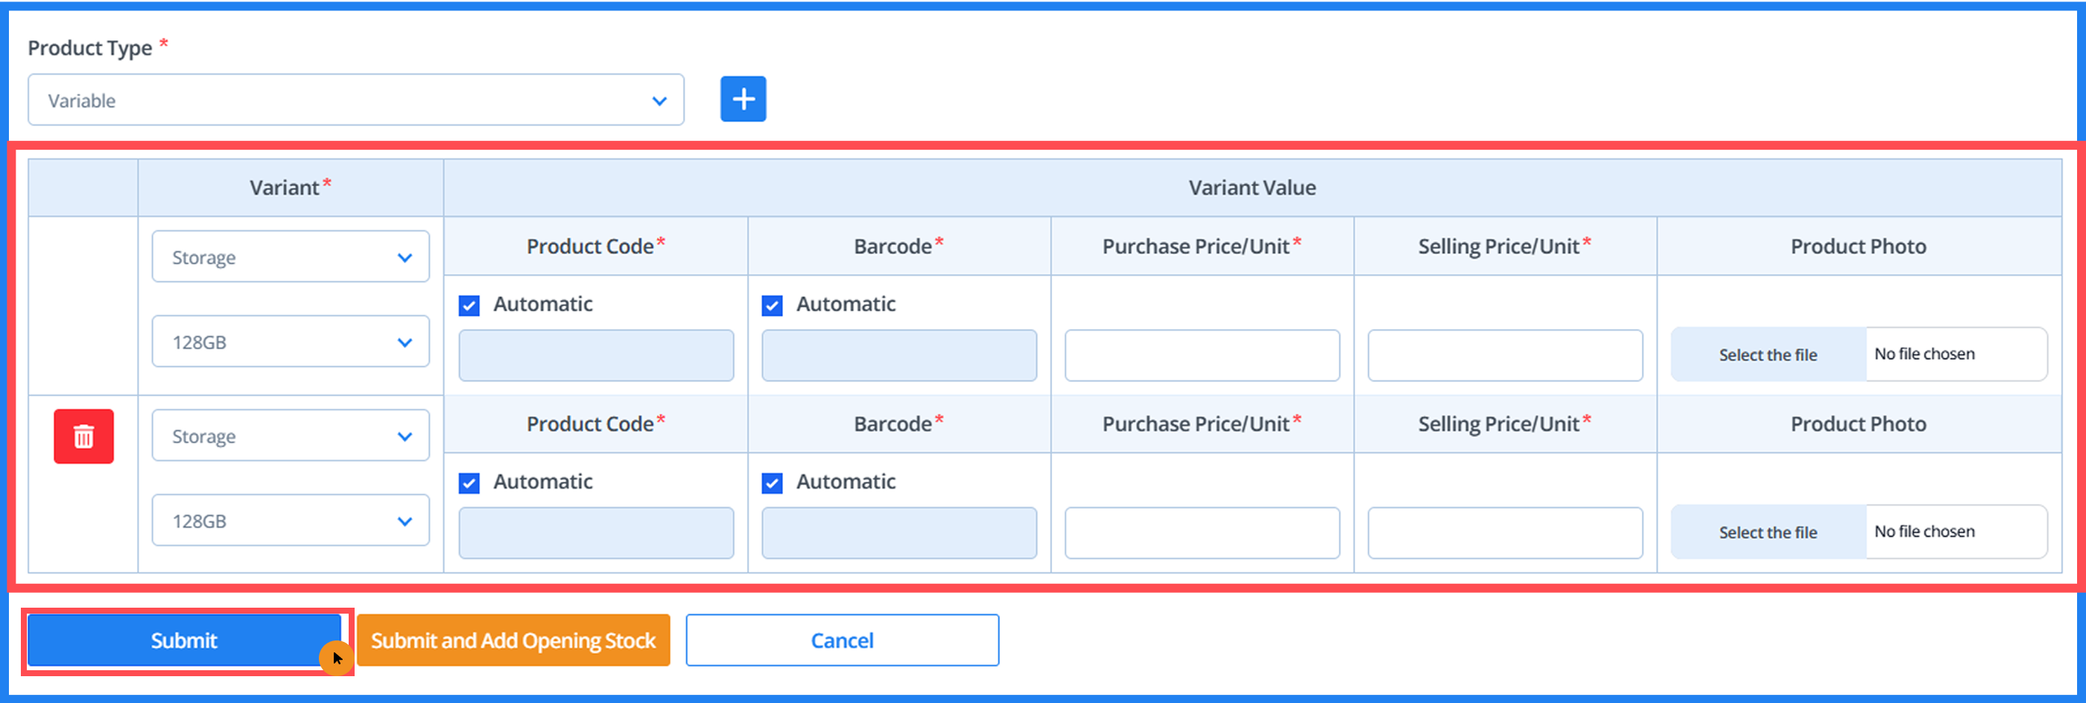This screenshot has height=703, width=2086.
Task: Click Submit and Add Opening Stock
Action: (x=513, y=640)
